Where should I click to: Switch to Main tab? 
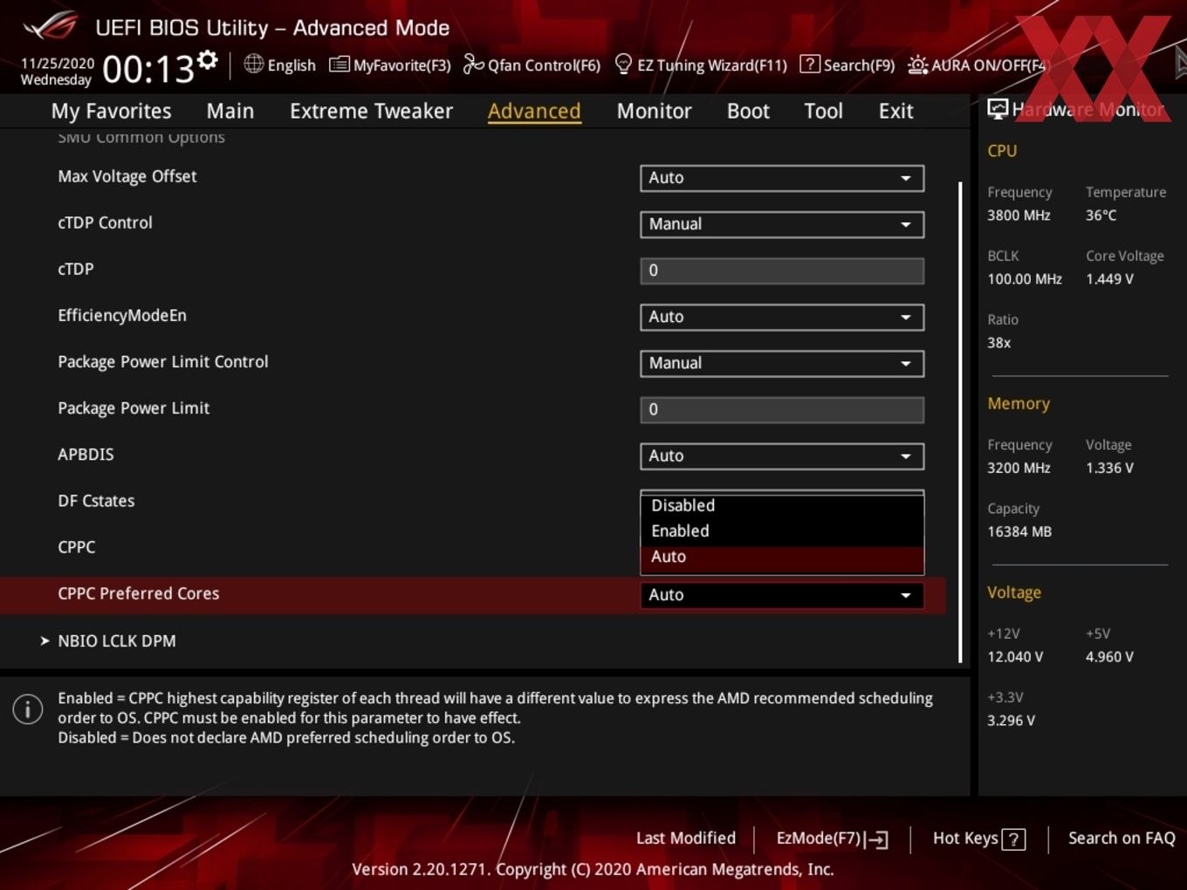point(230,111)
